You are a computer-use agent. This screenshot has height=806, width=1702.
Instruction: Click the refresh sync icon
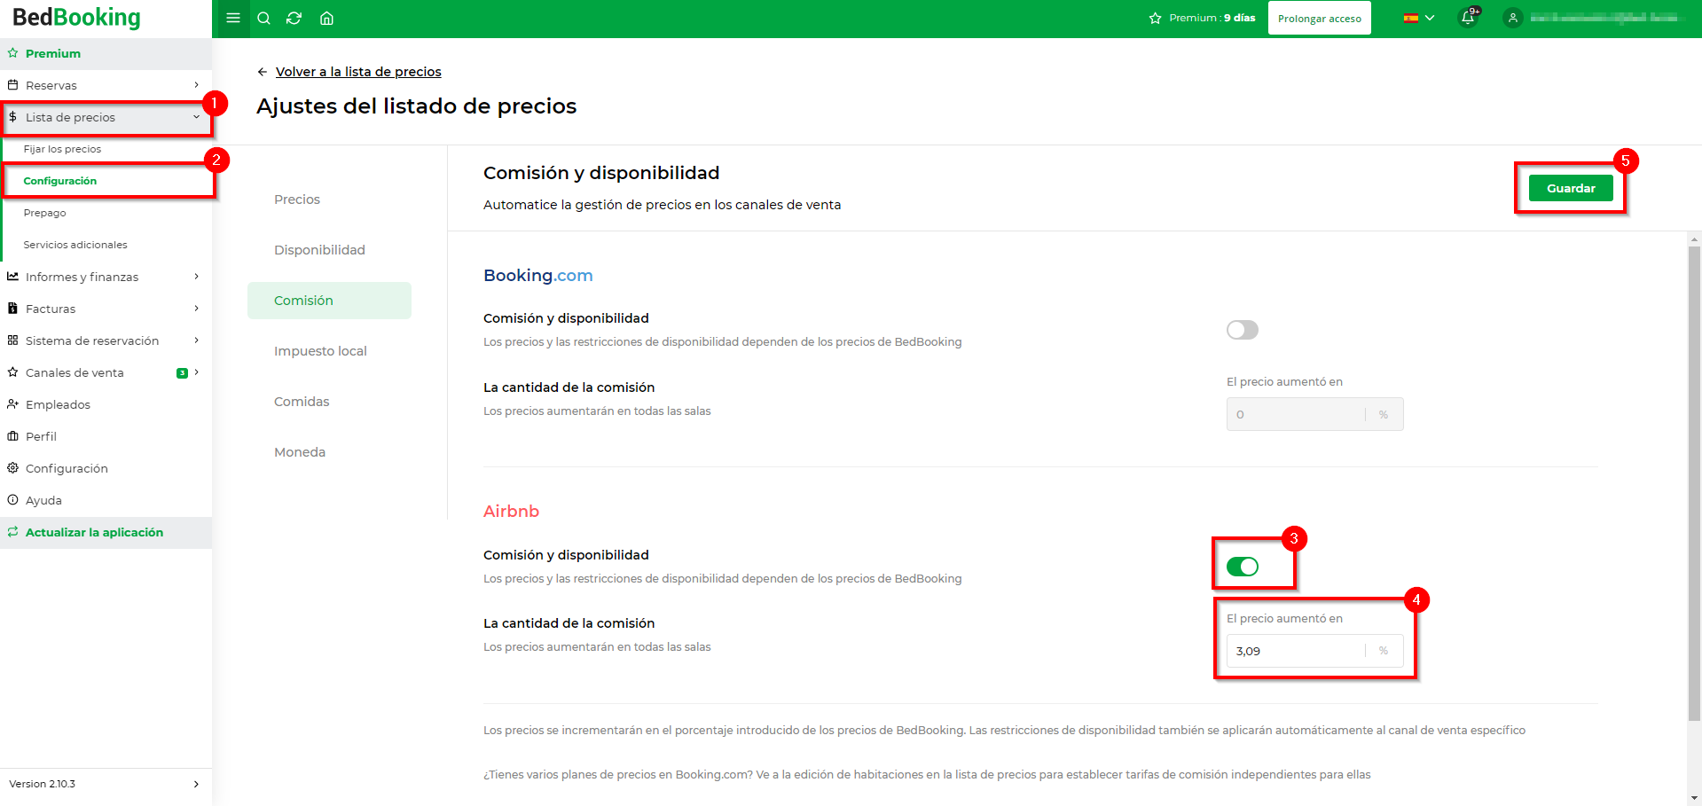(x=294, y=18)
